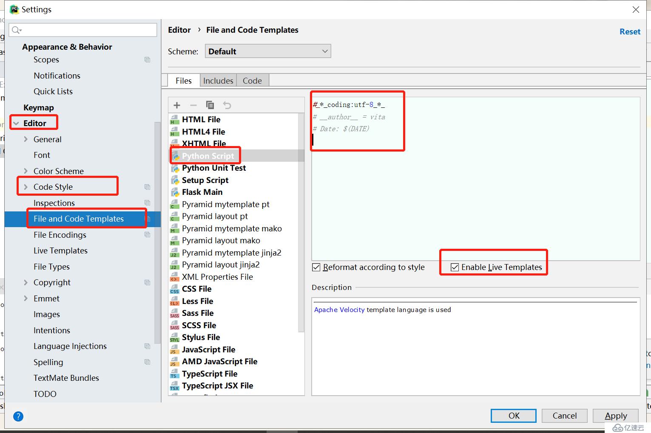This screenshot has width=651, height=433.
Task: Expand the Copyright tree node
Action: [x=26, y=282]
